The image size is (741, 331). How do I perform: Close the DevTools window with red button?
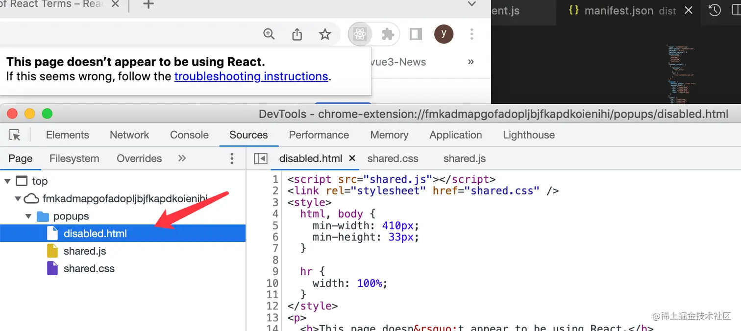pos(12,114)
